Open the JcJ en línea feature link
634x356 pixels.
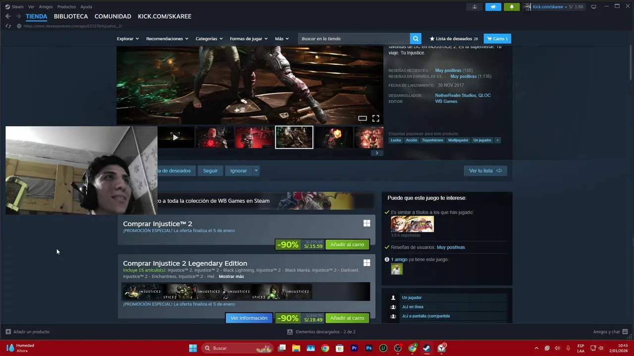[413, 307]
